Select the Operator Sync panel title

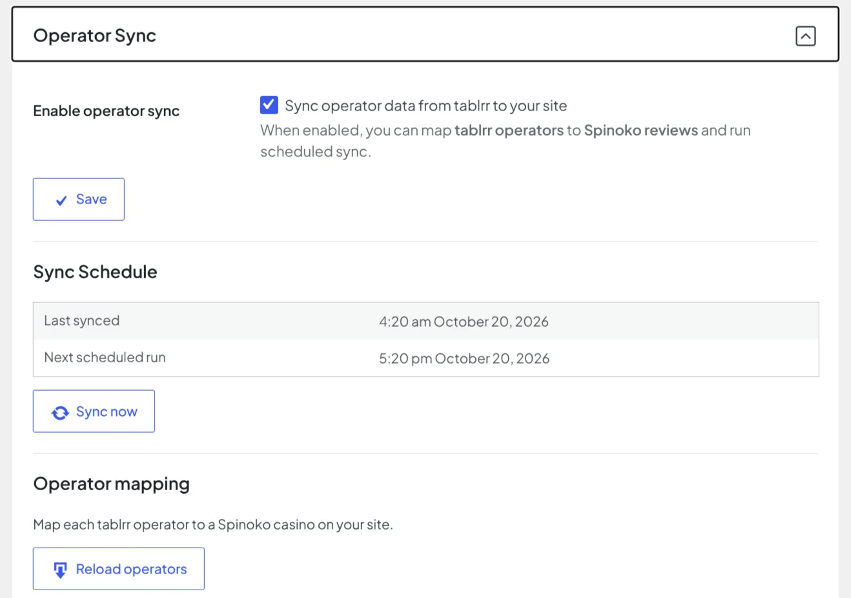point(95,36)
